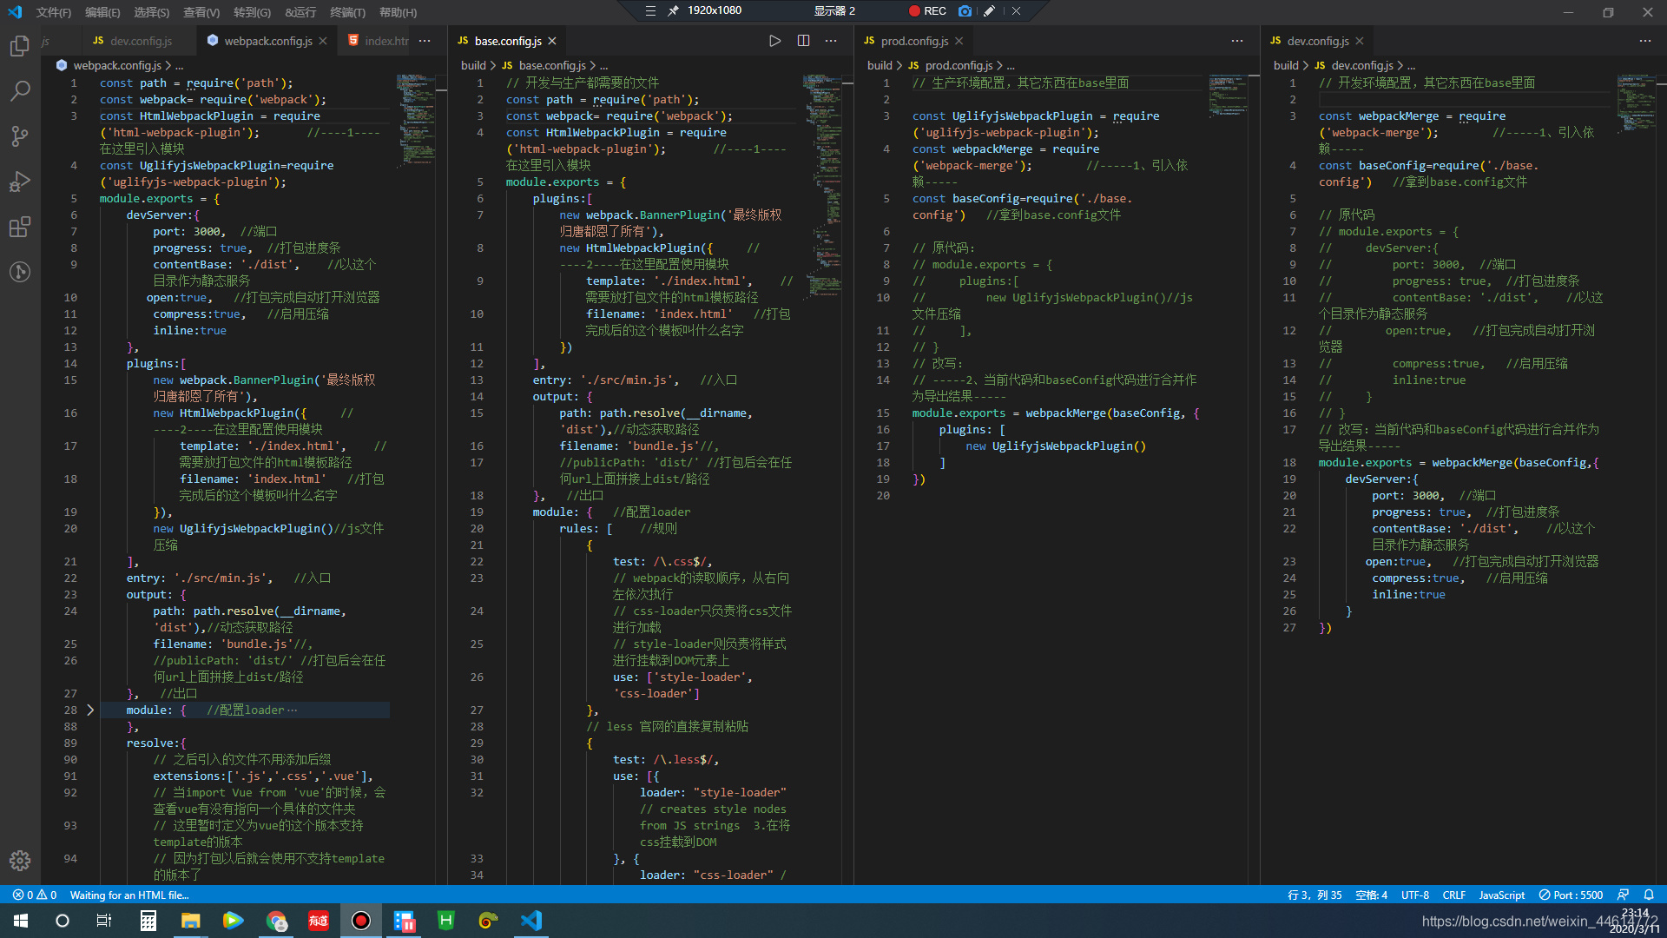The height and width of the screenshot is (938, 1667).
Task: Click the build breadcrumb above base.config.js
Action: point(473,65)
